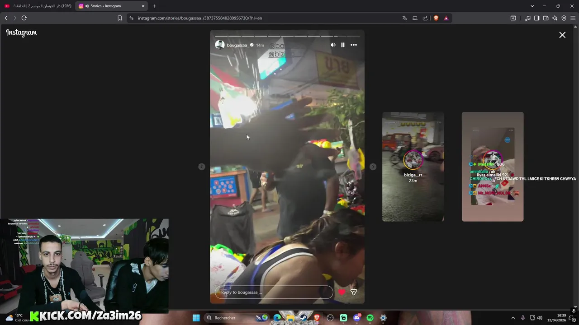Like the story with heart icon
Image resolution: width=579 pixels, height=325 pixels.
tap(342, 292)
